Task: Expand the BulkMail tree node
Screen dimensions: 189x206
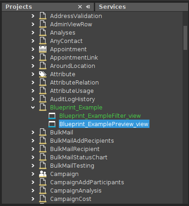Action: coord(33,133)
